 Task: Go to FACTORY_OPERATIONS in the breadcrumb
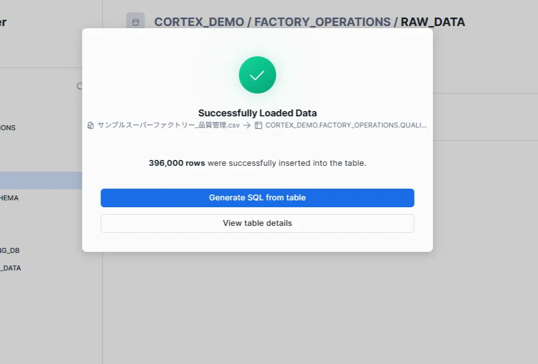click(x=322, y=22)
